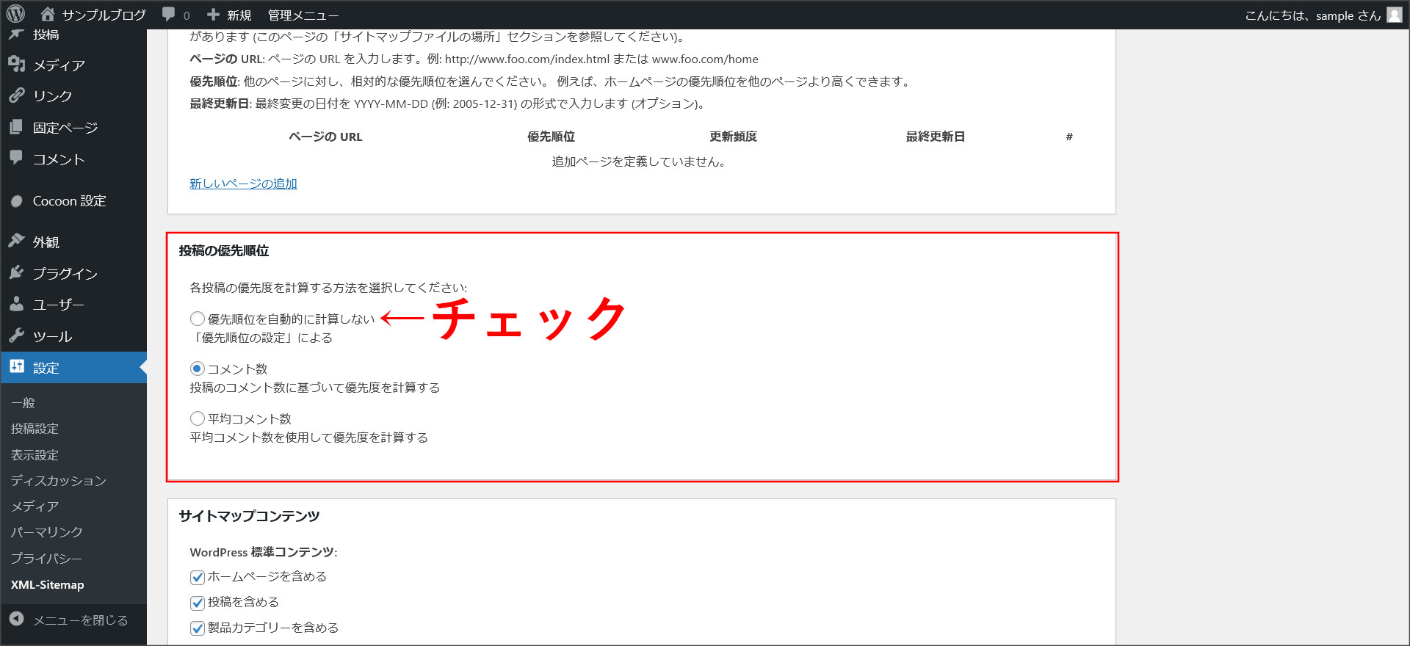This screenshot has height=646, width=1410.
Task: Click the comment count 0 in admin bar
Action: [187, 15]
